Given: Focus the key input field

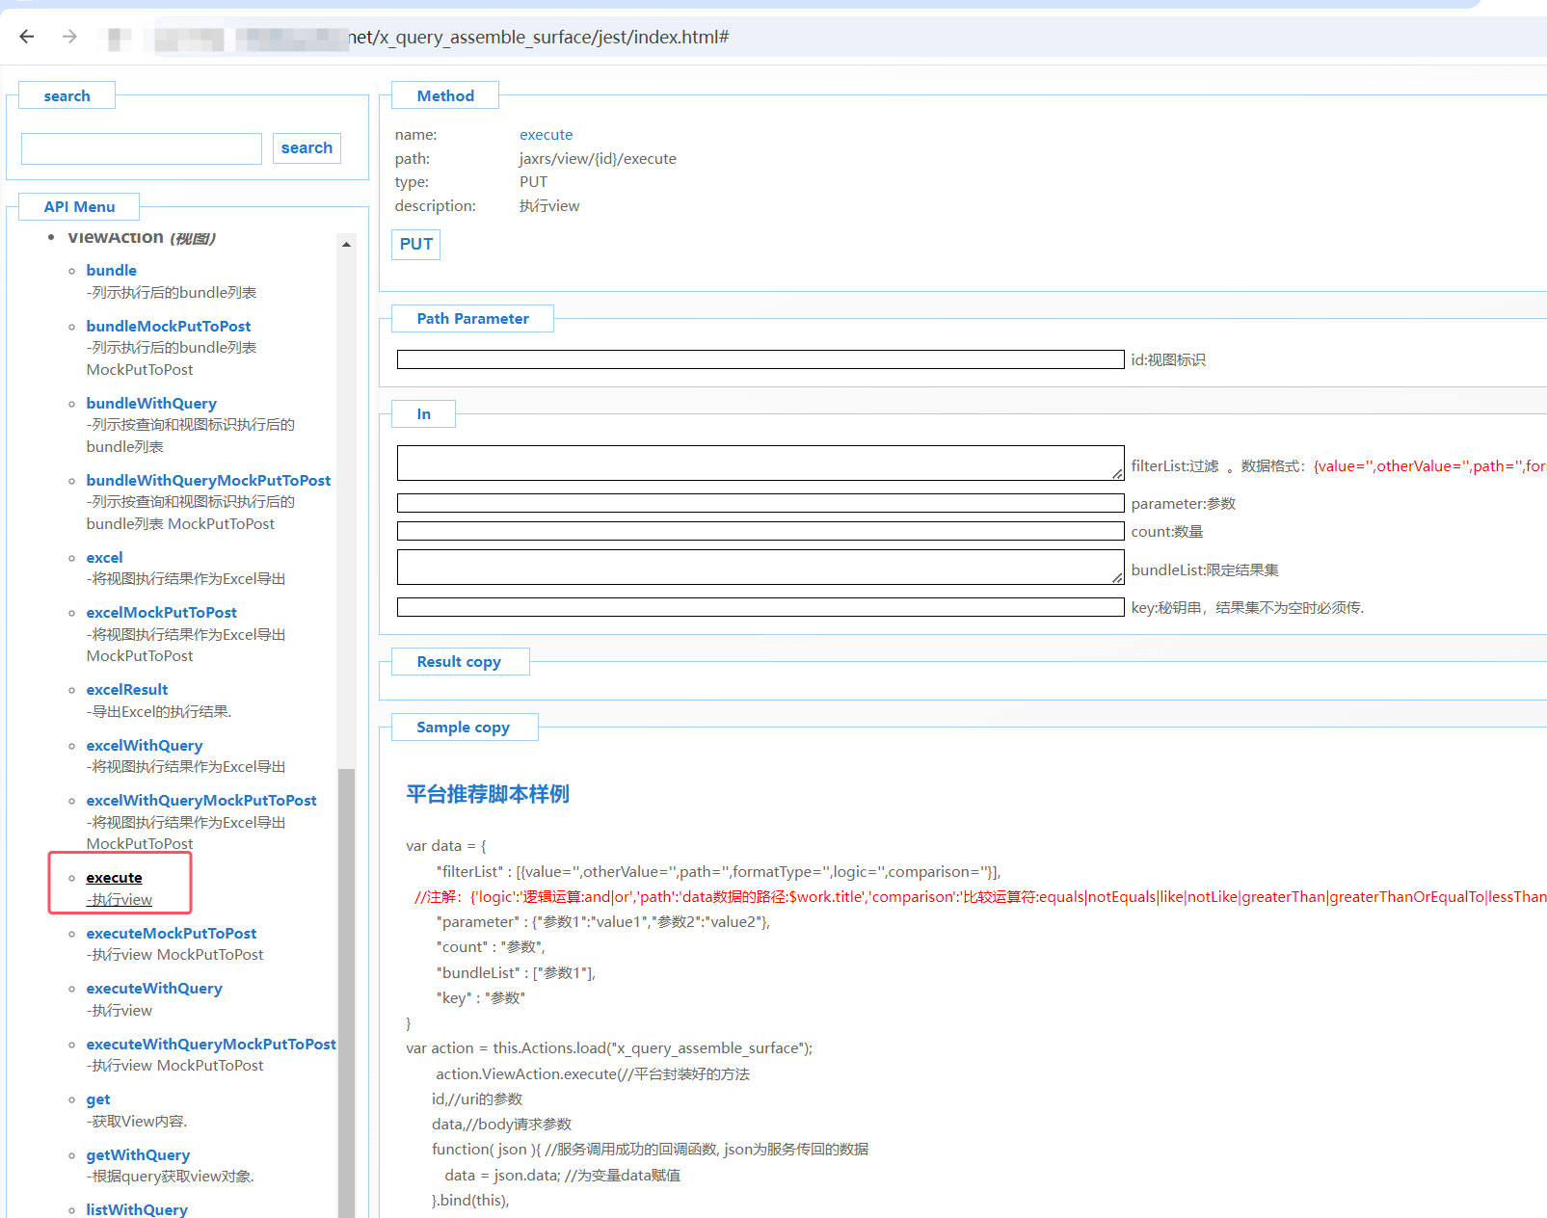Looking at the screenshot, I should click(760, 607).
